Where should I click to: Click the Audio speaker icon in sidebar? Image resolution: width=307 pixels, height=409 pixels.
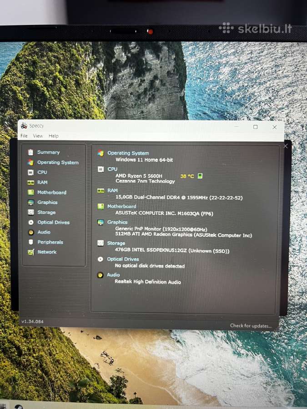tap(31, 232)
